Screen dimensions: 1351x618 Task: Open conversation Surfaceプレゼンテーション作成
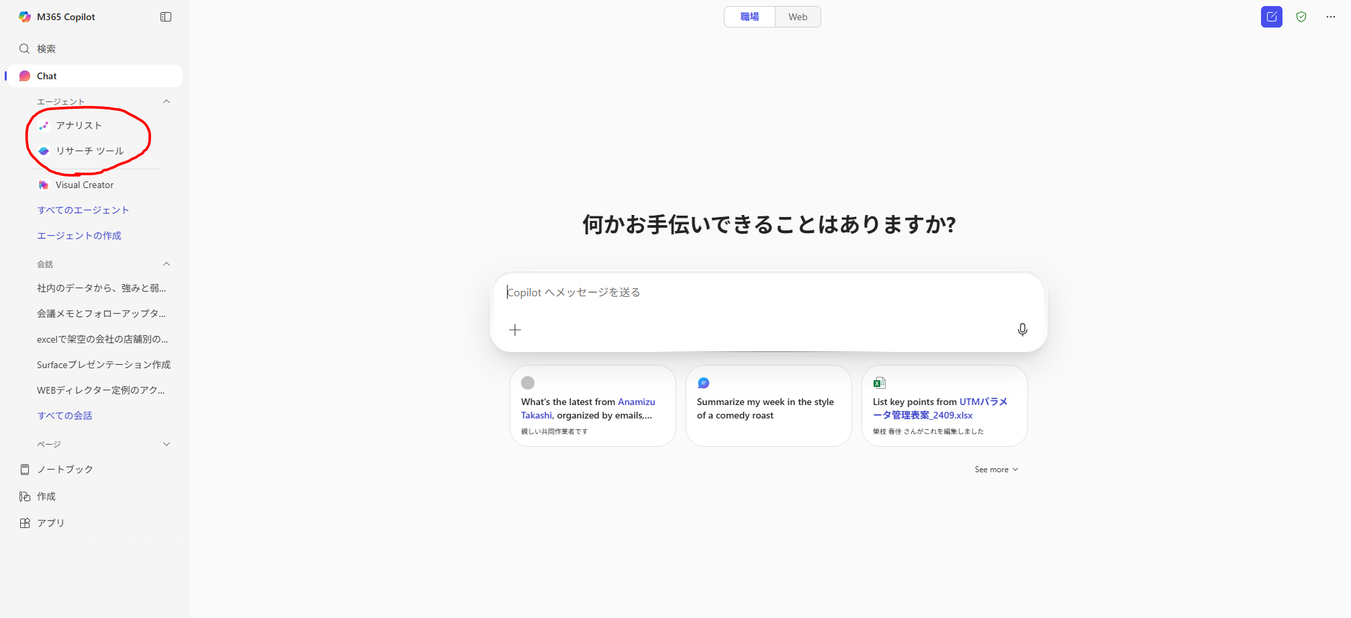point(103,365)
